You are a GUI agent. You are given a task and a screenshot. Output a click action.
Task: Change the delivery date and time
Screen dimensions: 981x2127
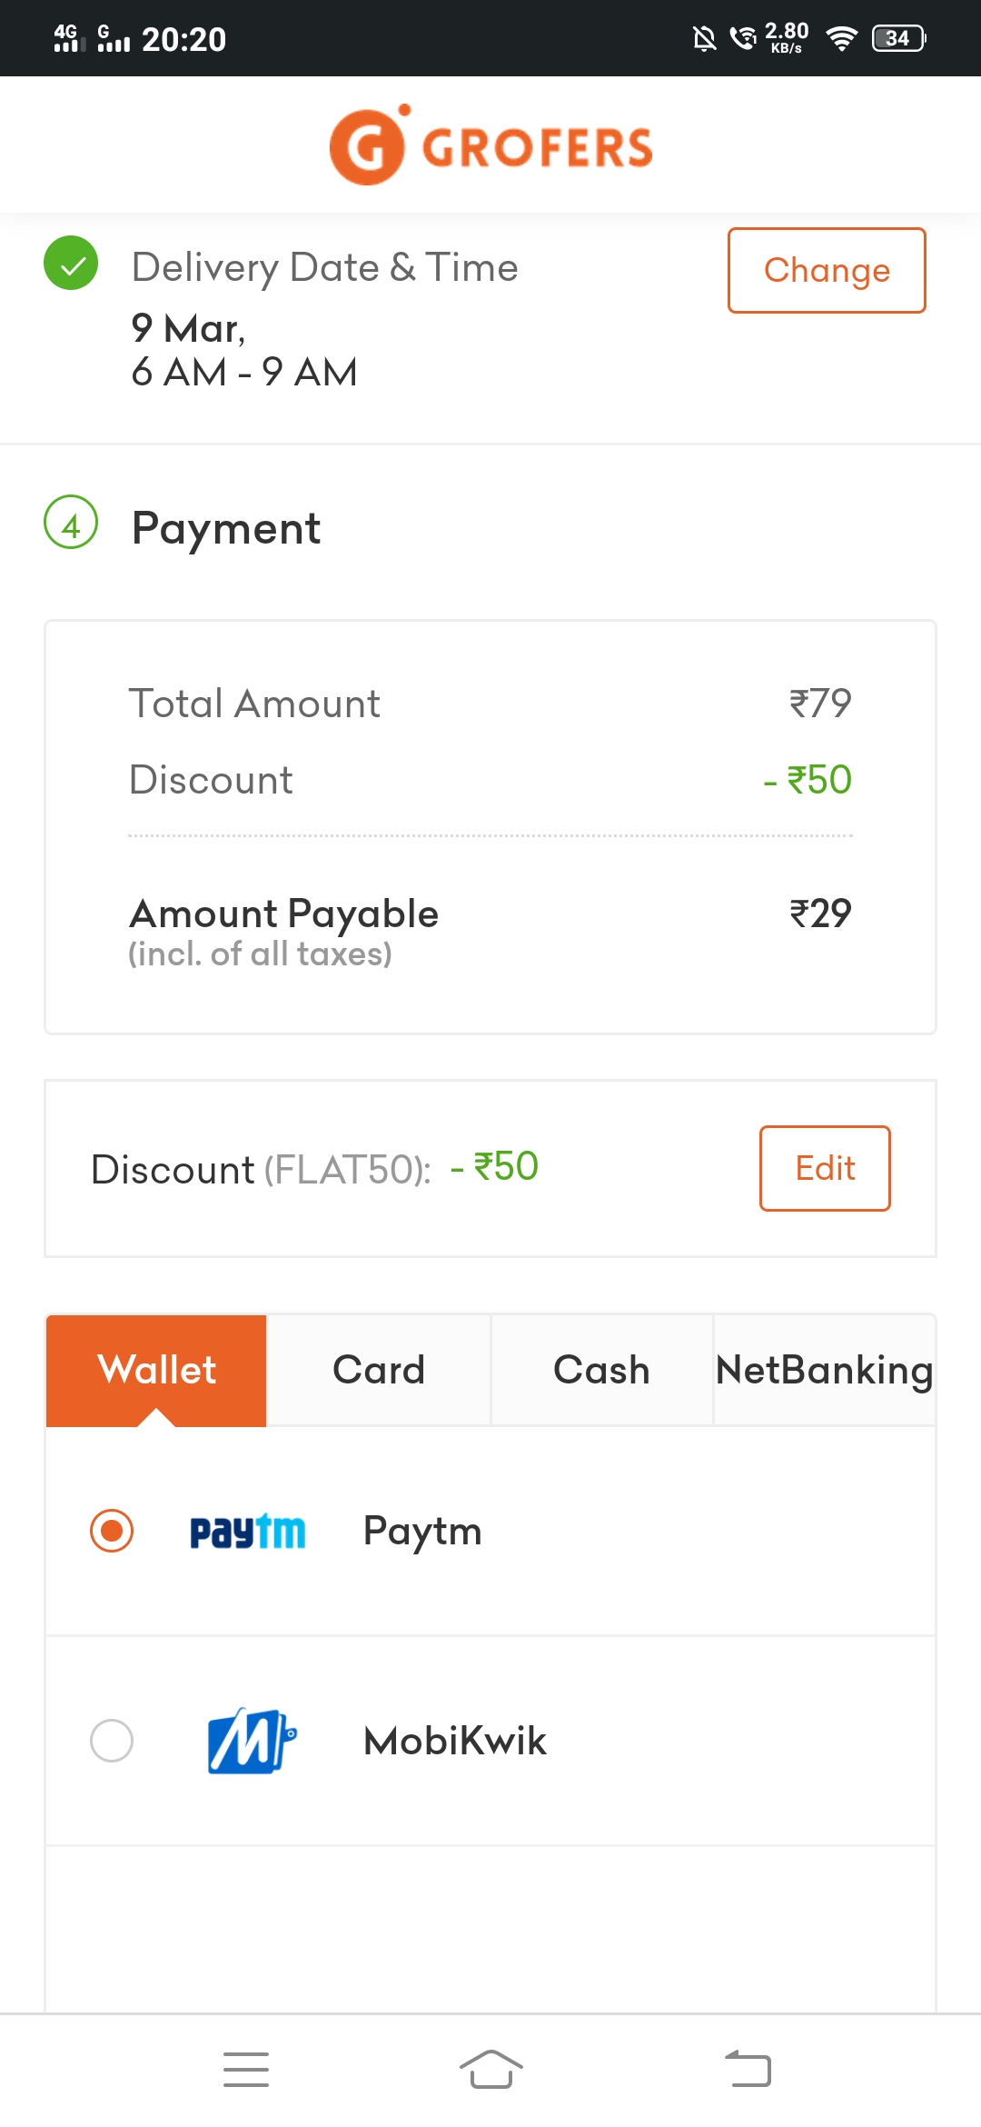(x=827, y=271)
